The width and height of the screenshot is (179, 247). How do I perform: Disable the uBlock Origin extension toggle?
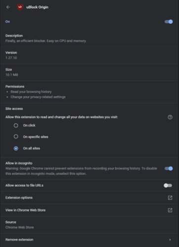coord(169,22)
